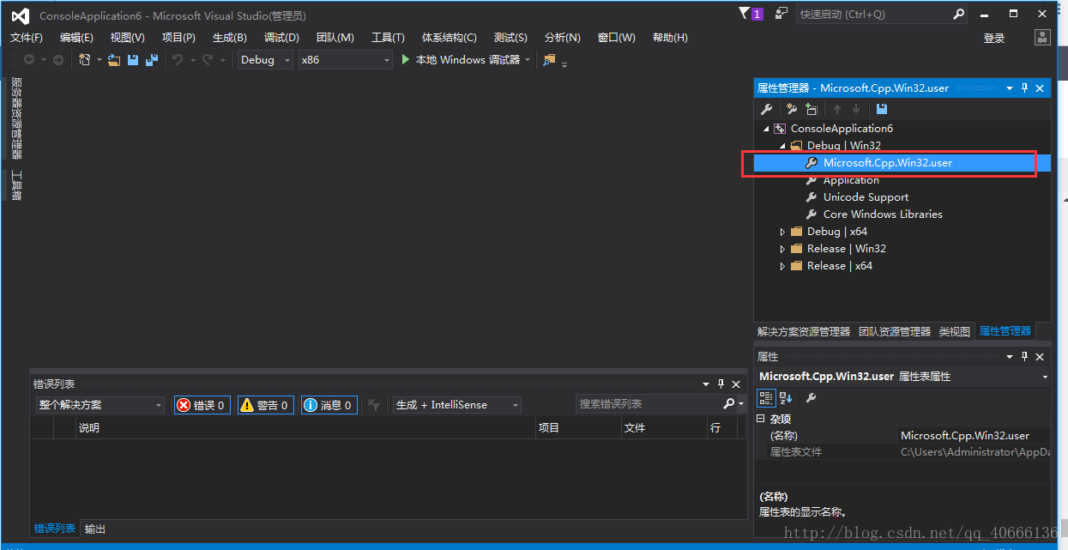The image size is (1068, 550).
Task: Click the save icon in 属性管理器 toolbar
Action: pyautogui.click(x=882, y=109)
